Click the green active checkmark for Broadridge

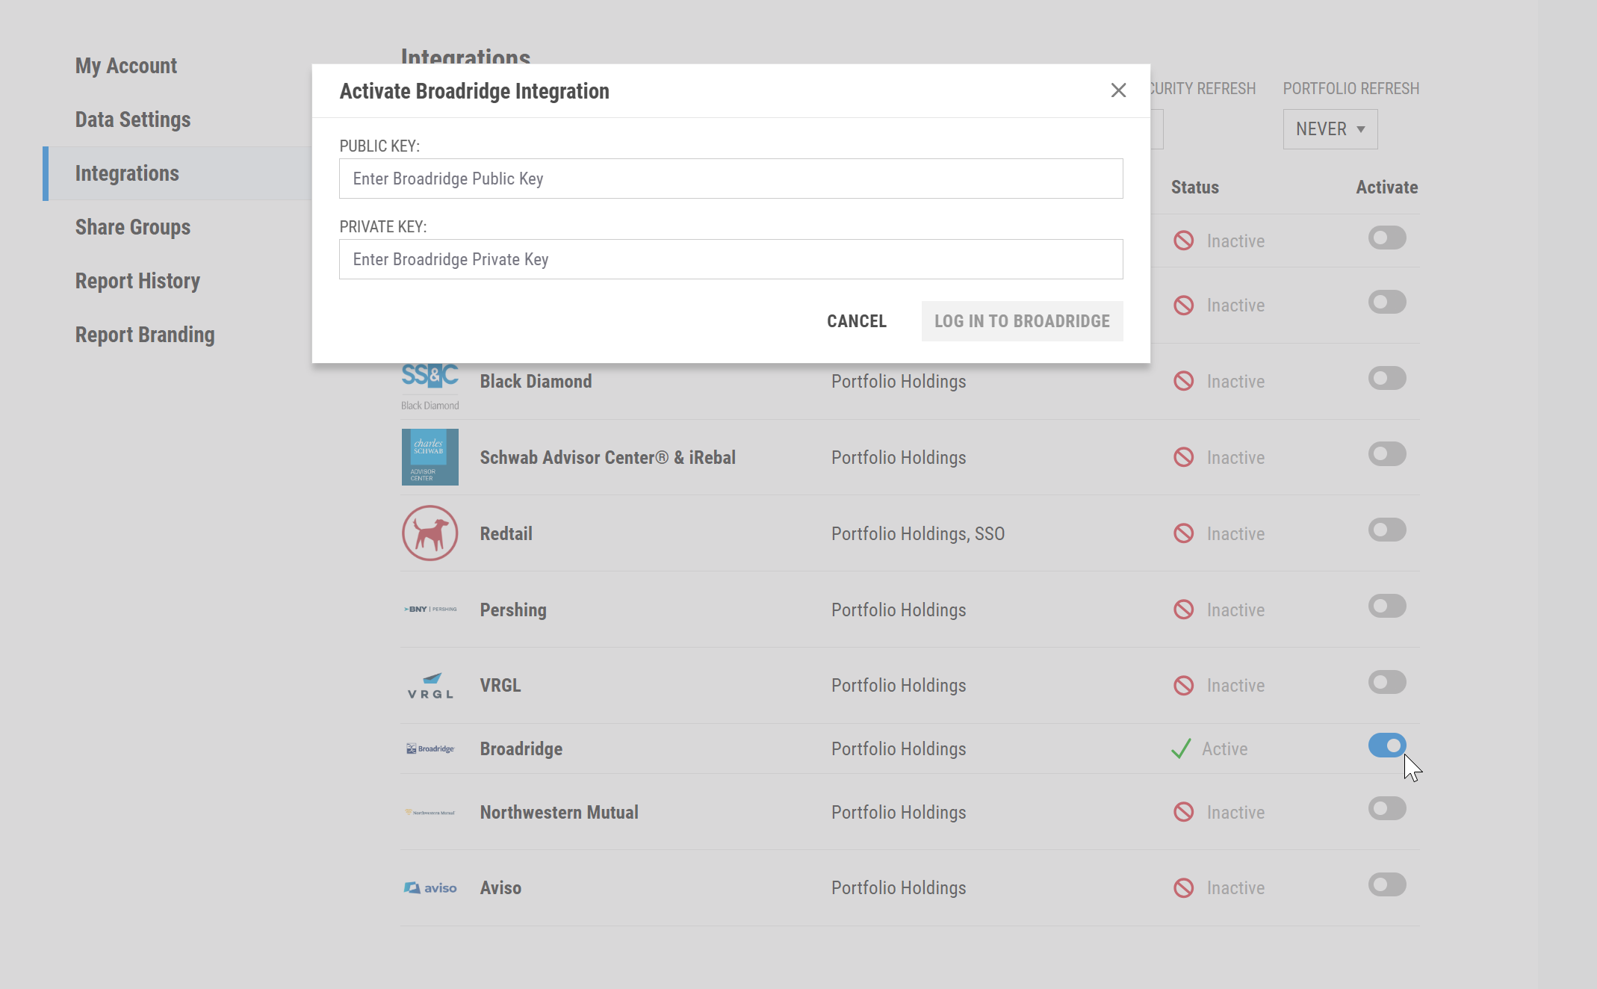pos(1181,748)
